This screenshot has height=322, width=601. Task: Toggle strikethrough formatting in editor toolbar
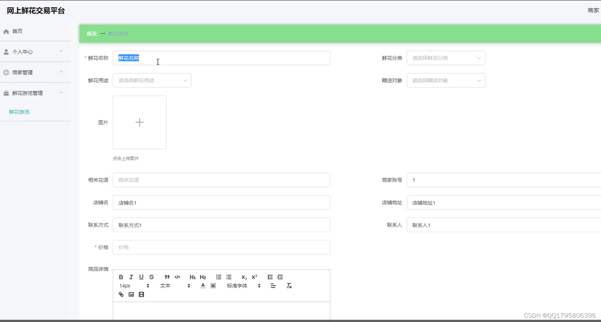[x=151, y=277]
